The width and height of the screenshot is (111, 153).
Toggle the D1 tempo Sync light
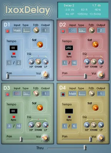point(14,54)
